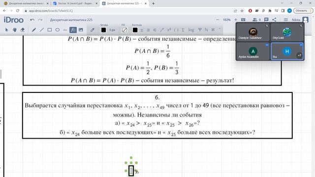Undo the last action in iDroo
Image resolution: width=315 pixels, height=177 pixels.
coord(32,20)
